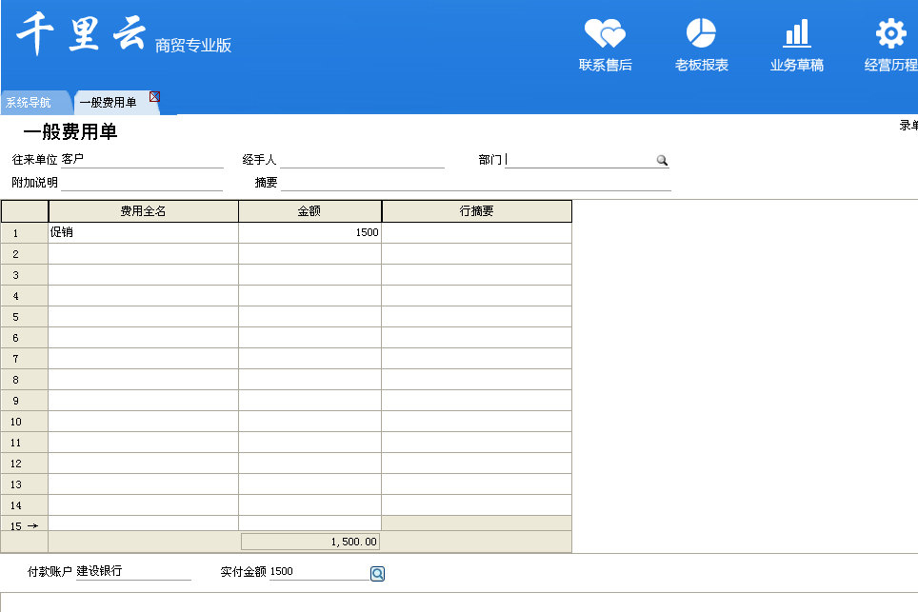
Task: Click into the 摘要 field
Action: (475, 183)
